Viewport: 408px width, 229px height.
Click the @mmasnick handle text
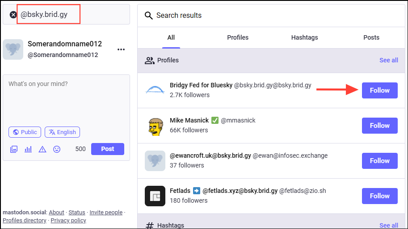[x=238, y=120]
